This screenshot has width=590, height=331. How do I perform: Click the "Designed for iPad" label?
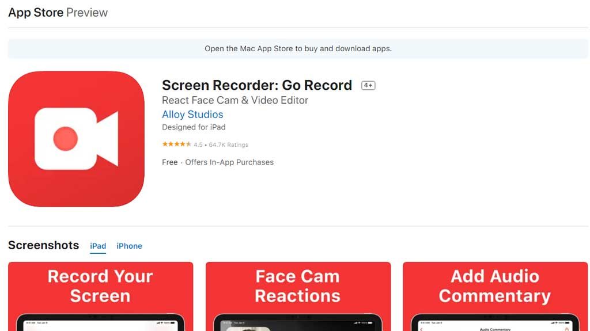click(194, 127)
